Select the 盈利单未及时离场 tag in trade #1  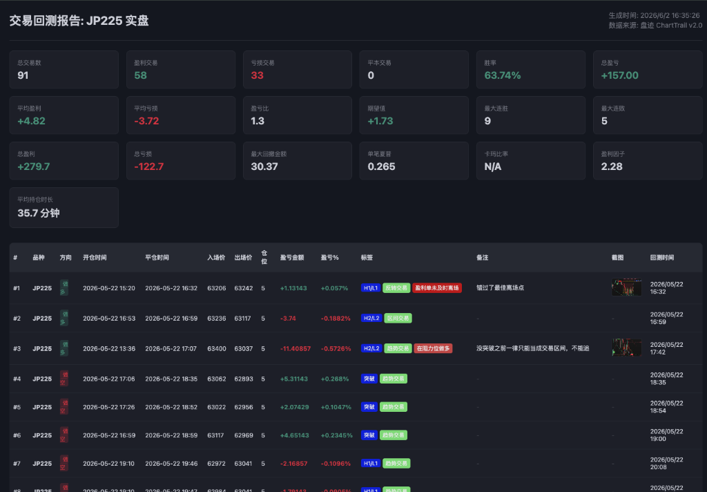click(x=437, y=288)
